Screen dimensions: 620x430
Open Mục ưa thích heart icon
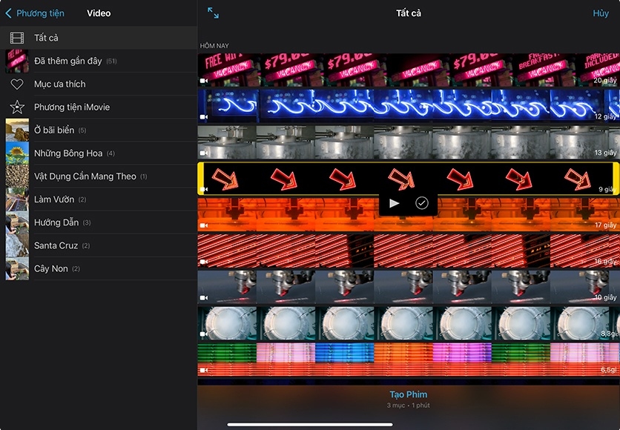[17, 85]
